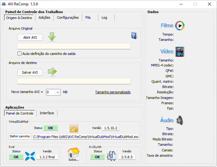Switch to the Adições tab
Viewport: 217px width, 167px height.
[x=44, y=18]
